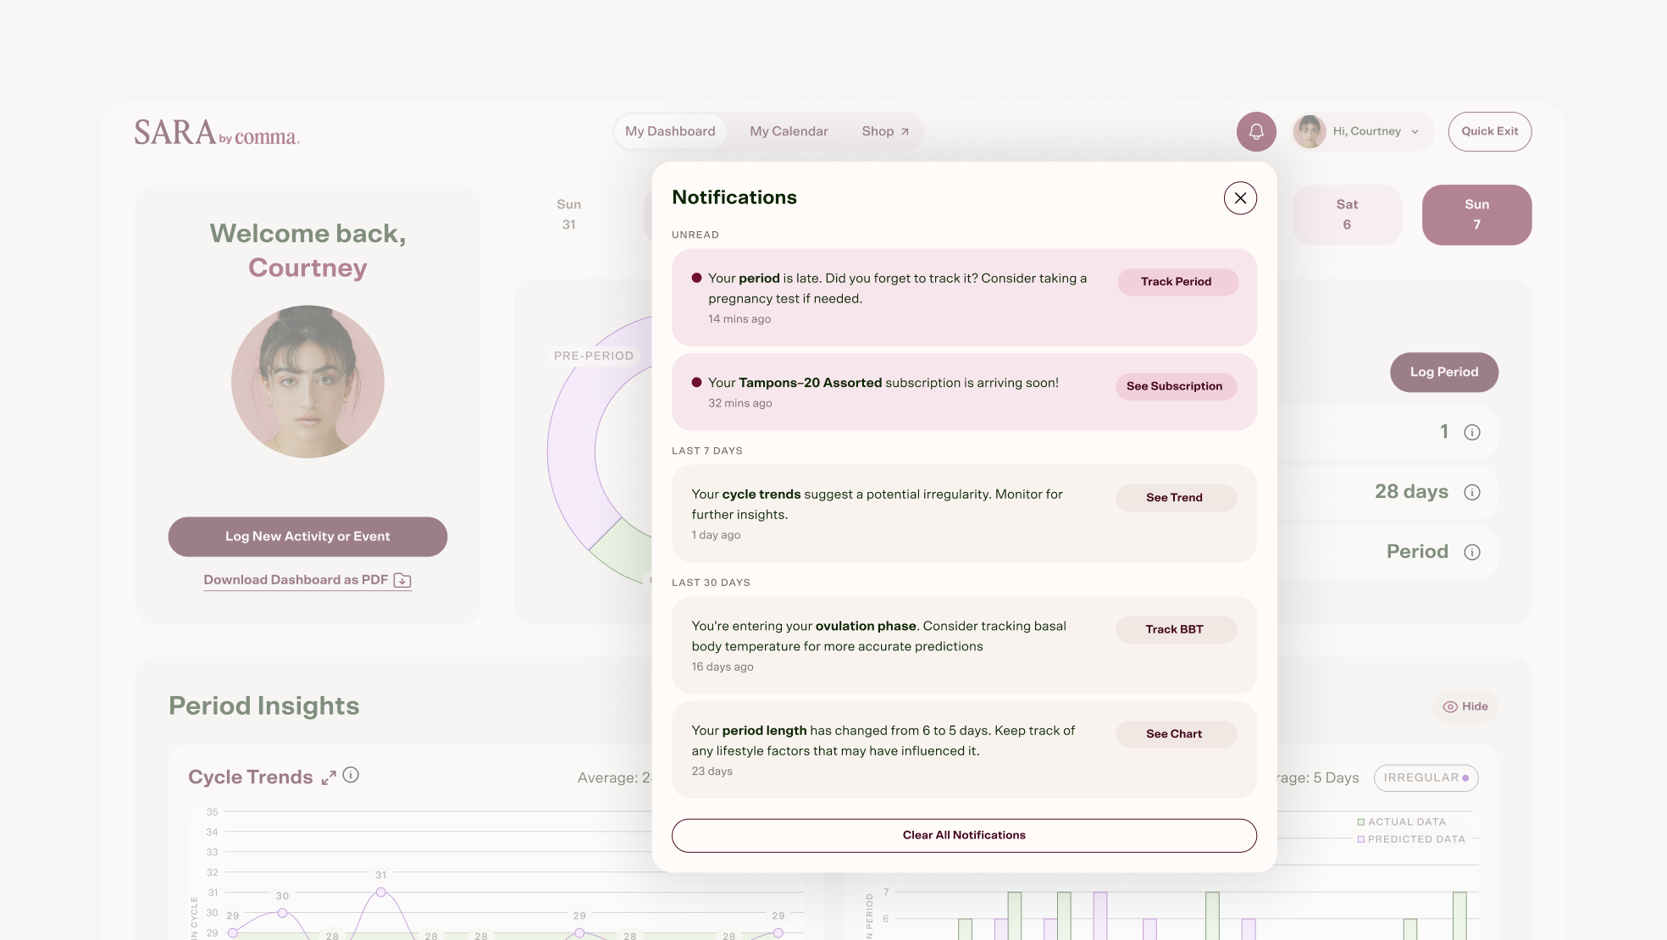Click the notification bell icon

click(1256, 131)
